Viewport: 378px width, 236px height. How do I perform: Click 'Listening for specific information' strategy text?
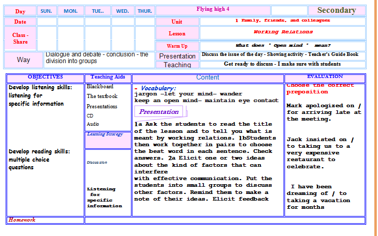tap(104, 198)
